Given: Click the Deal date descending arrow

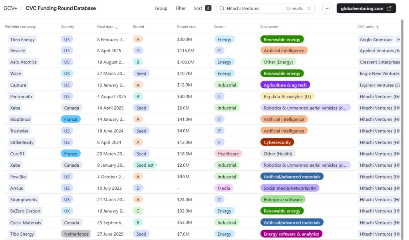Looking at the screenshot, I should (x=117, y=27).
